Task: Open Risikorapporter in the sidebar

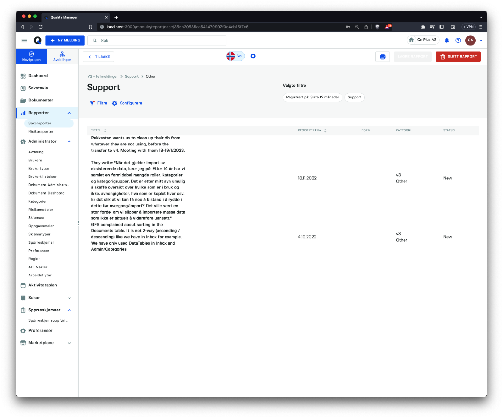Action: tap(41, 132)
